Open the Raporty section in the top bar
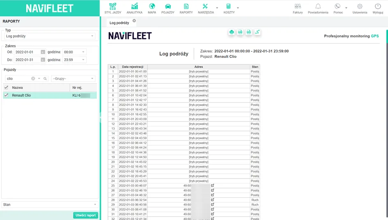Image resolution: width=388 pixels, height=220 pixels. pyautogui.click(x=186, y=8)
